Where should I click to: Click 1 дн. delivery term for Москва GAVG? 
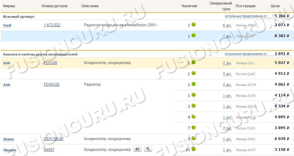(x=227, y=107)
